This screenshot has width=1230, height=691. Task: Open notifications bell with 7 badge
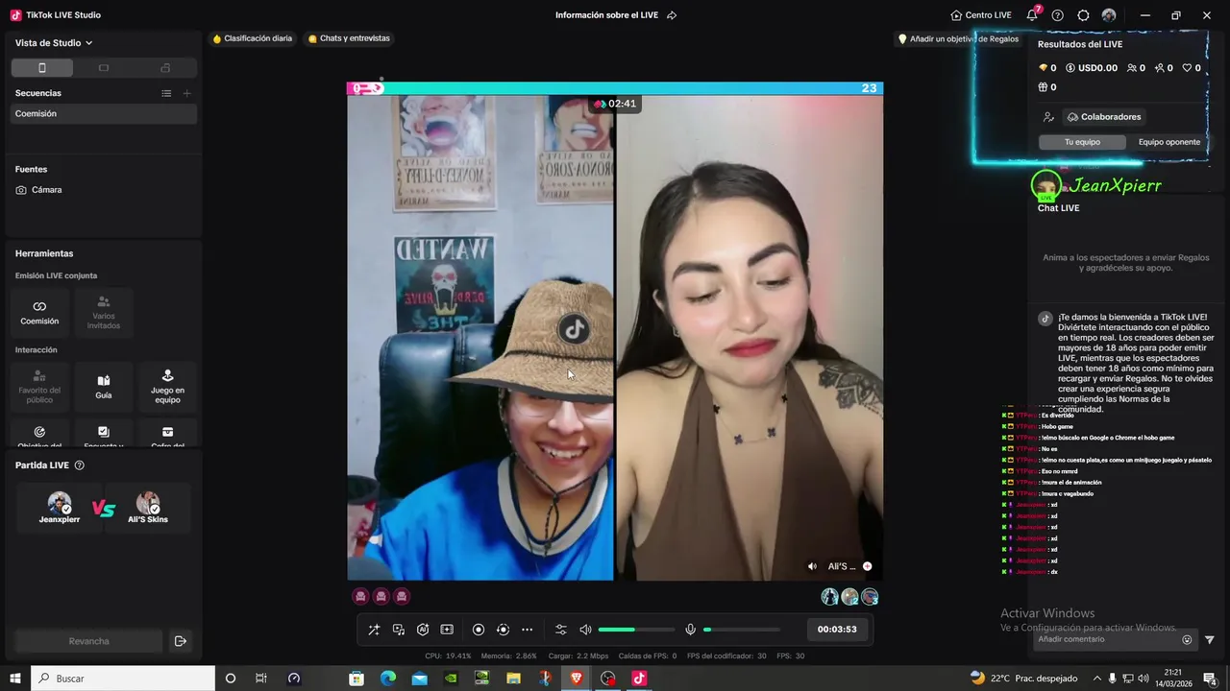(x=1033, y=14)
